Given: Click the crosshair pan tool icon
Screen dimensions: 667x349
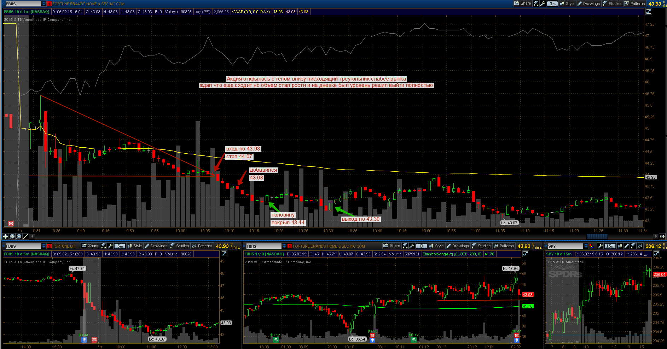Looking at the screenshot, I should click(x=5, y=236).
